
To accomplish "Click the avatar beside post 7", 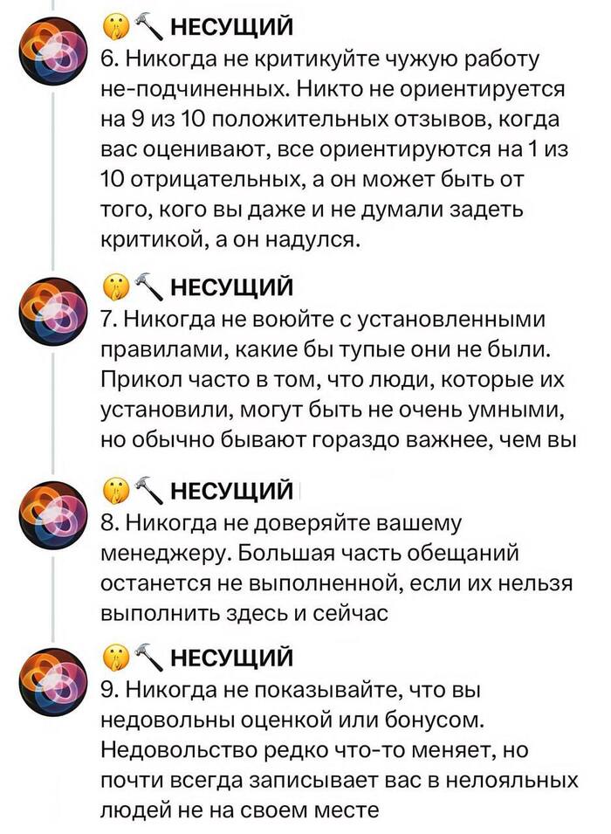I will click(x=54, y=307).
